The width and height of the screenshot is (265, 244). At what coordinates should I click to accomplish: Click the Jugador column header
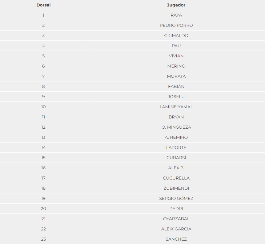tap(176, 5)
